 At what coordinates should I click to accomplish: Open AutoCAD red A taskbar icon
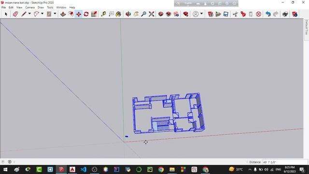pyautogui.click(x=72, y=170)
